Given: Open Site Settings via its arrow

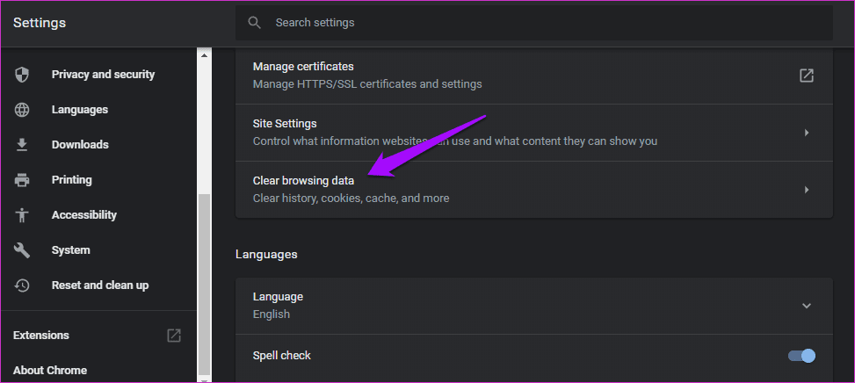Looking at the screenshot, I should pyautogui.click(x=807, y=133).
